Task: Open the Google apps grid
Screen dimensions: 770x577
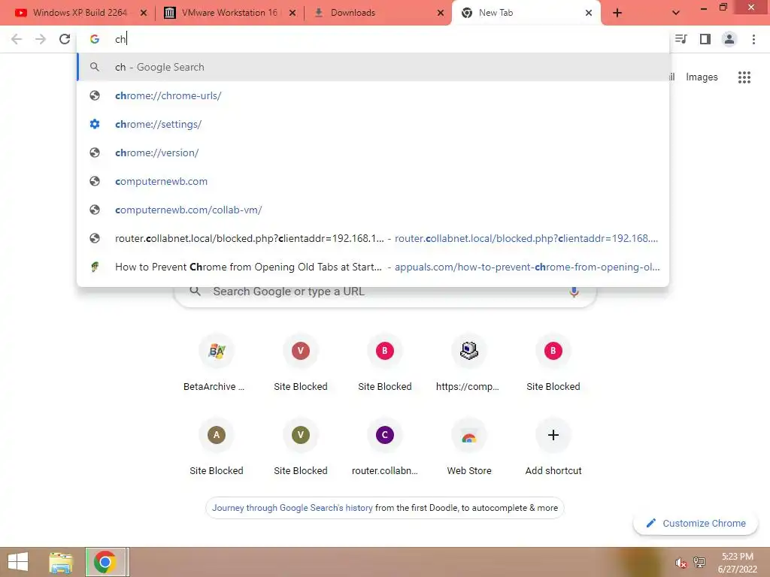Action: 744,77
